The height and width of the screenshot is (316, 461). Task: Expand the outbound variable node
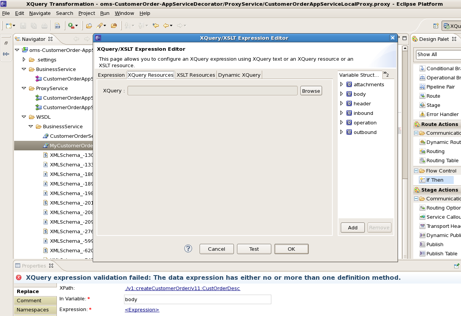click(x=342, y=132)
